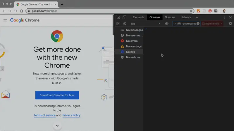The height and width of the screenshot is (131, 234).
Task: Show more DevTools tabs
Action: [197, 17]
